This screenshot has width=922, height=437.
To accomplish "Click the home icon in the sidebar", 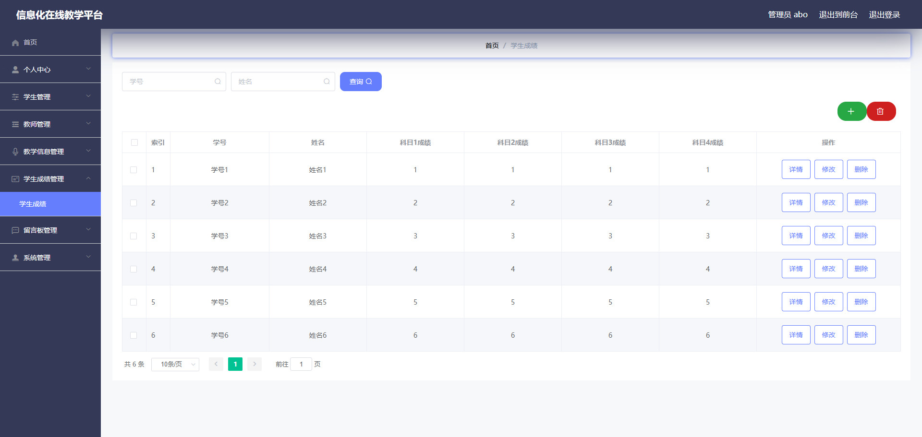I will coord(15,43).
